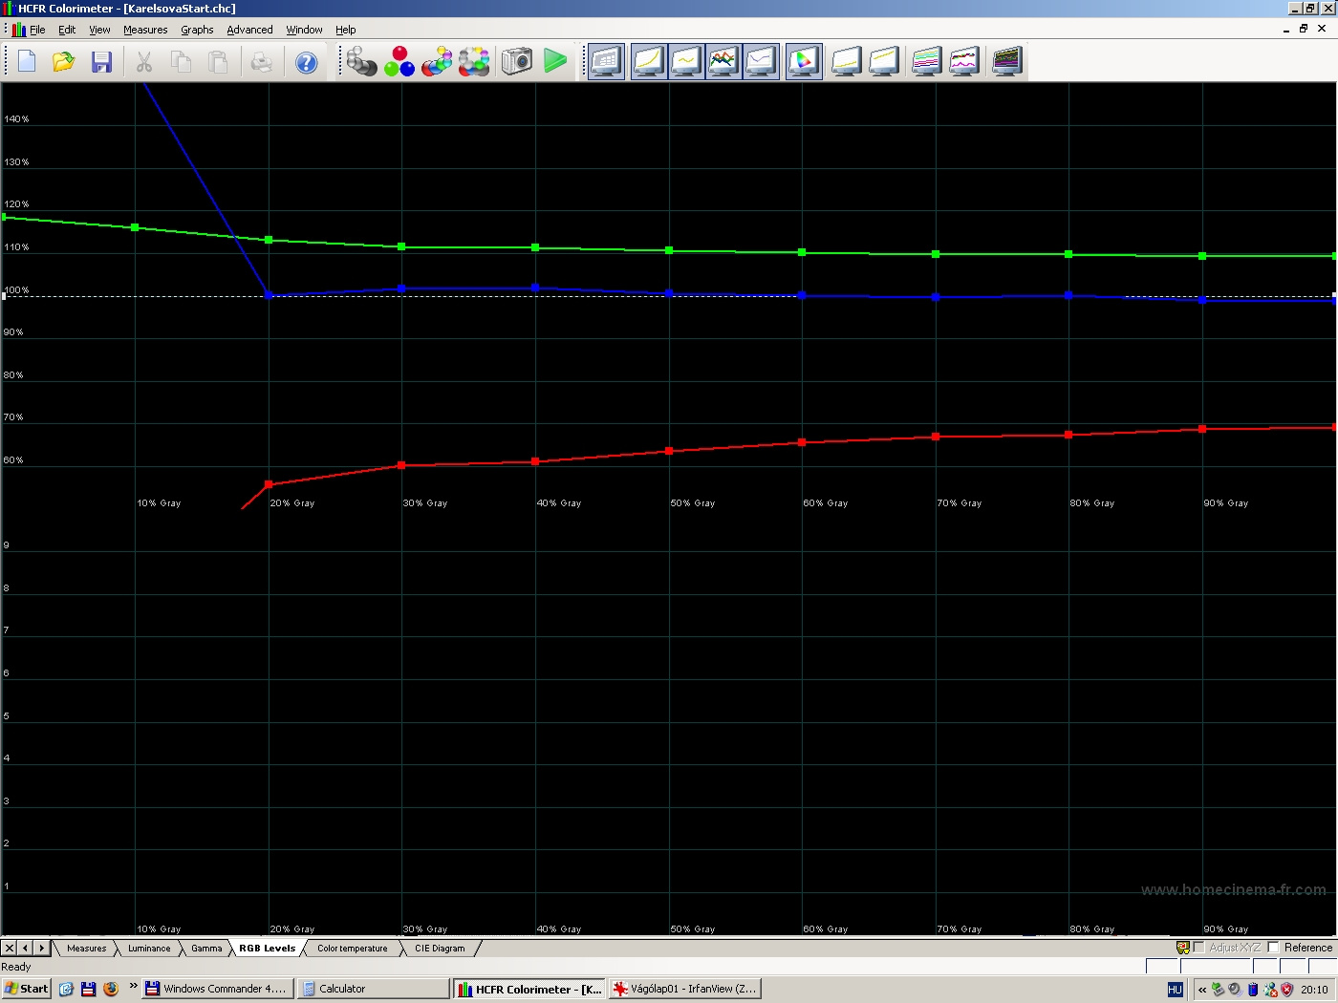Click the monitor icon with striped colored lines
The image size is (1338, 1003).
click(927, 62)
